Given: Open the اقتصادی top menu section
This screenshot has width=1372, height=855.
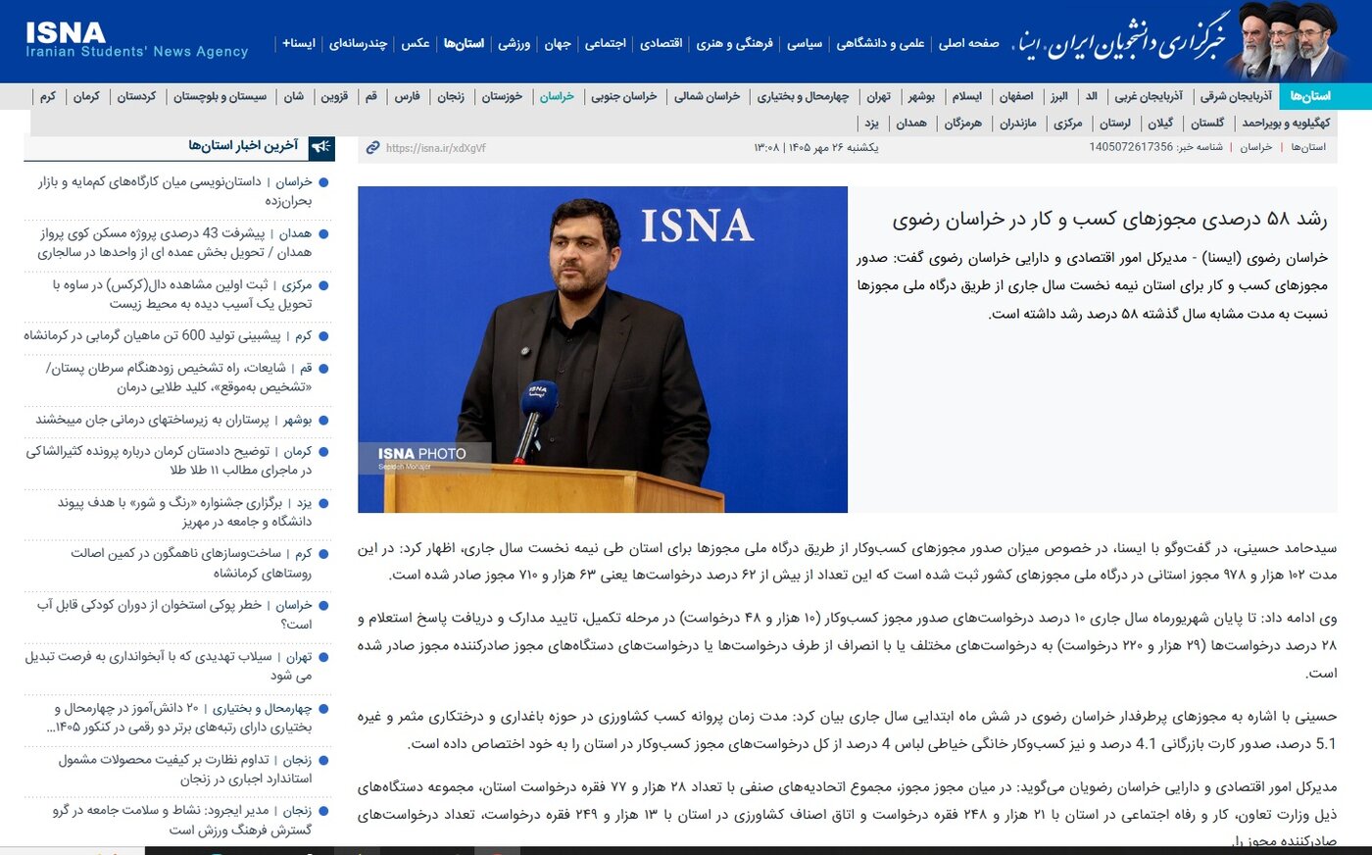Looking at the screenshot, I should (x=661, y=43).
